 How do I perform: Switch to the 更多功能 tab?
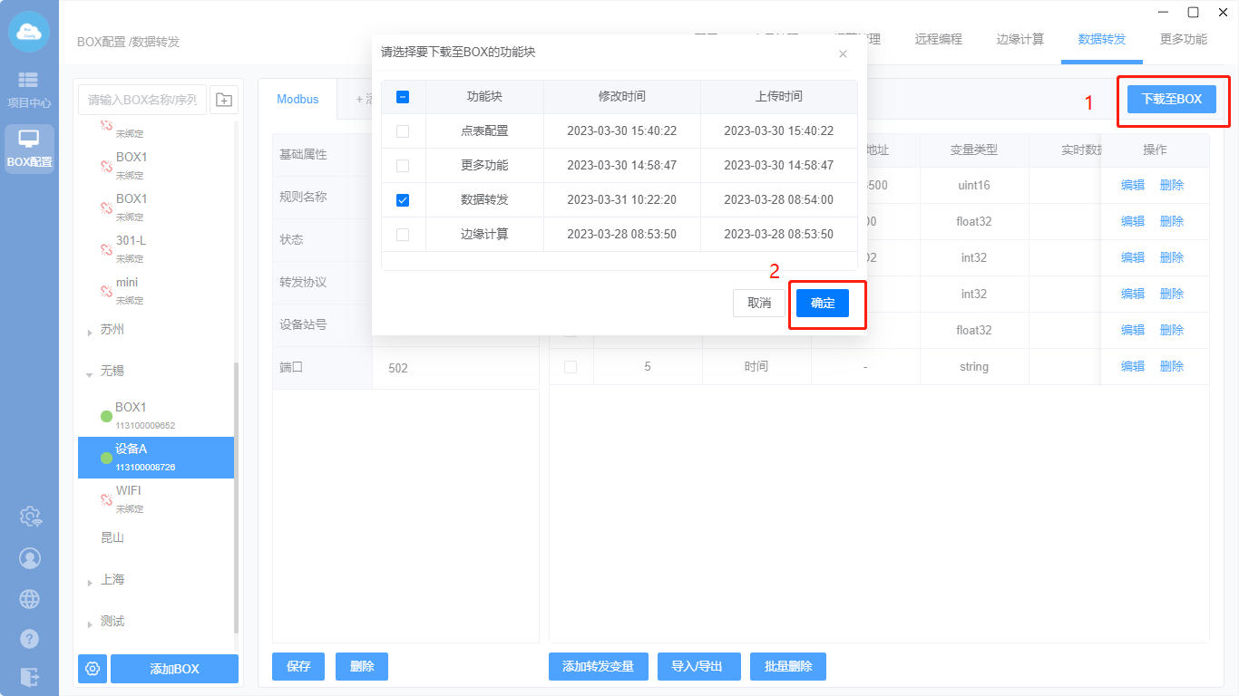coord(1183,40)
